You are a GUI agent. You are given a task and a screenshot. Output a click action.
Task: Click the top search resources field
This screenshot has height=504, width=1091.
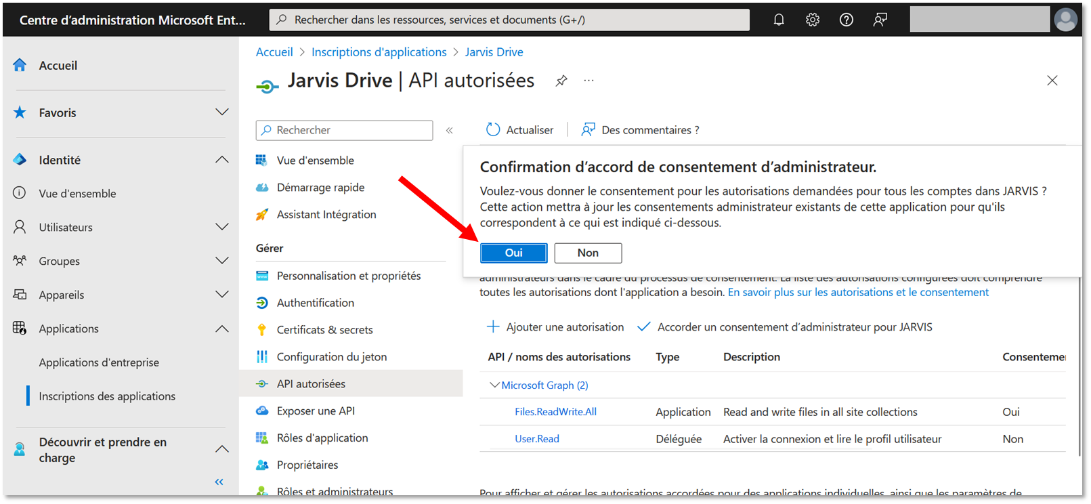[x=509, y=20]
